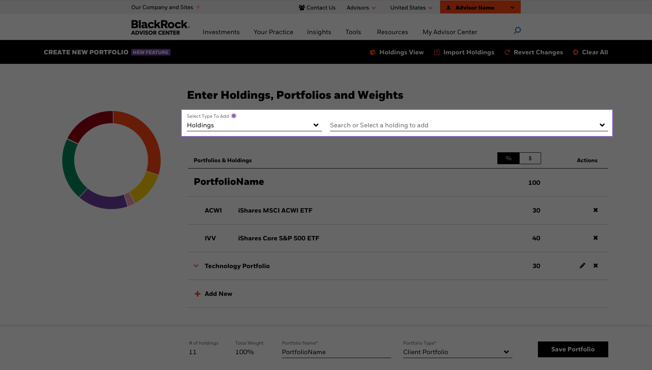
Task: Click the search magnifier icon
Action: tap(517, 30)
